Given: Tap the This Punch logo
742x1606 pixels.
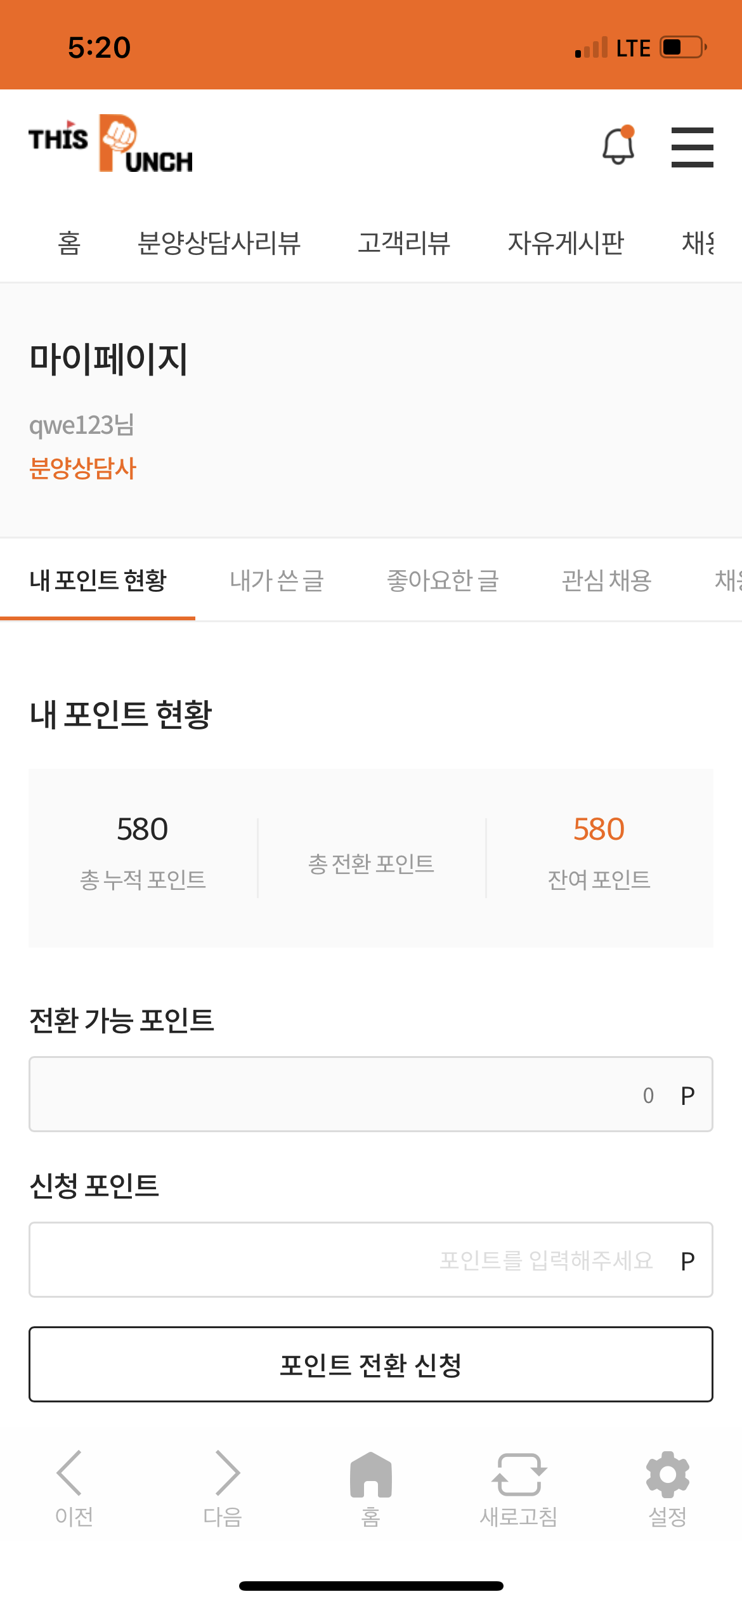Looking at the screenshot, I should (x=110, y=144).
